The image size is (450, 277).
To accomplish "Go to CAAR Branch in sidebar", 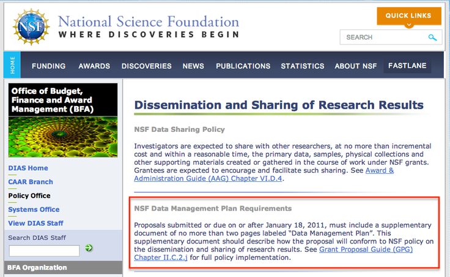I will [31, 182].
